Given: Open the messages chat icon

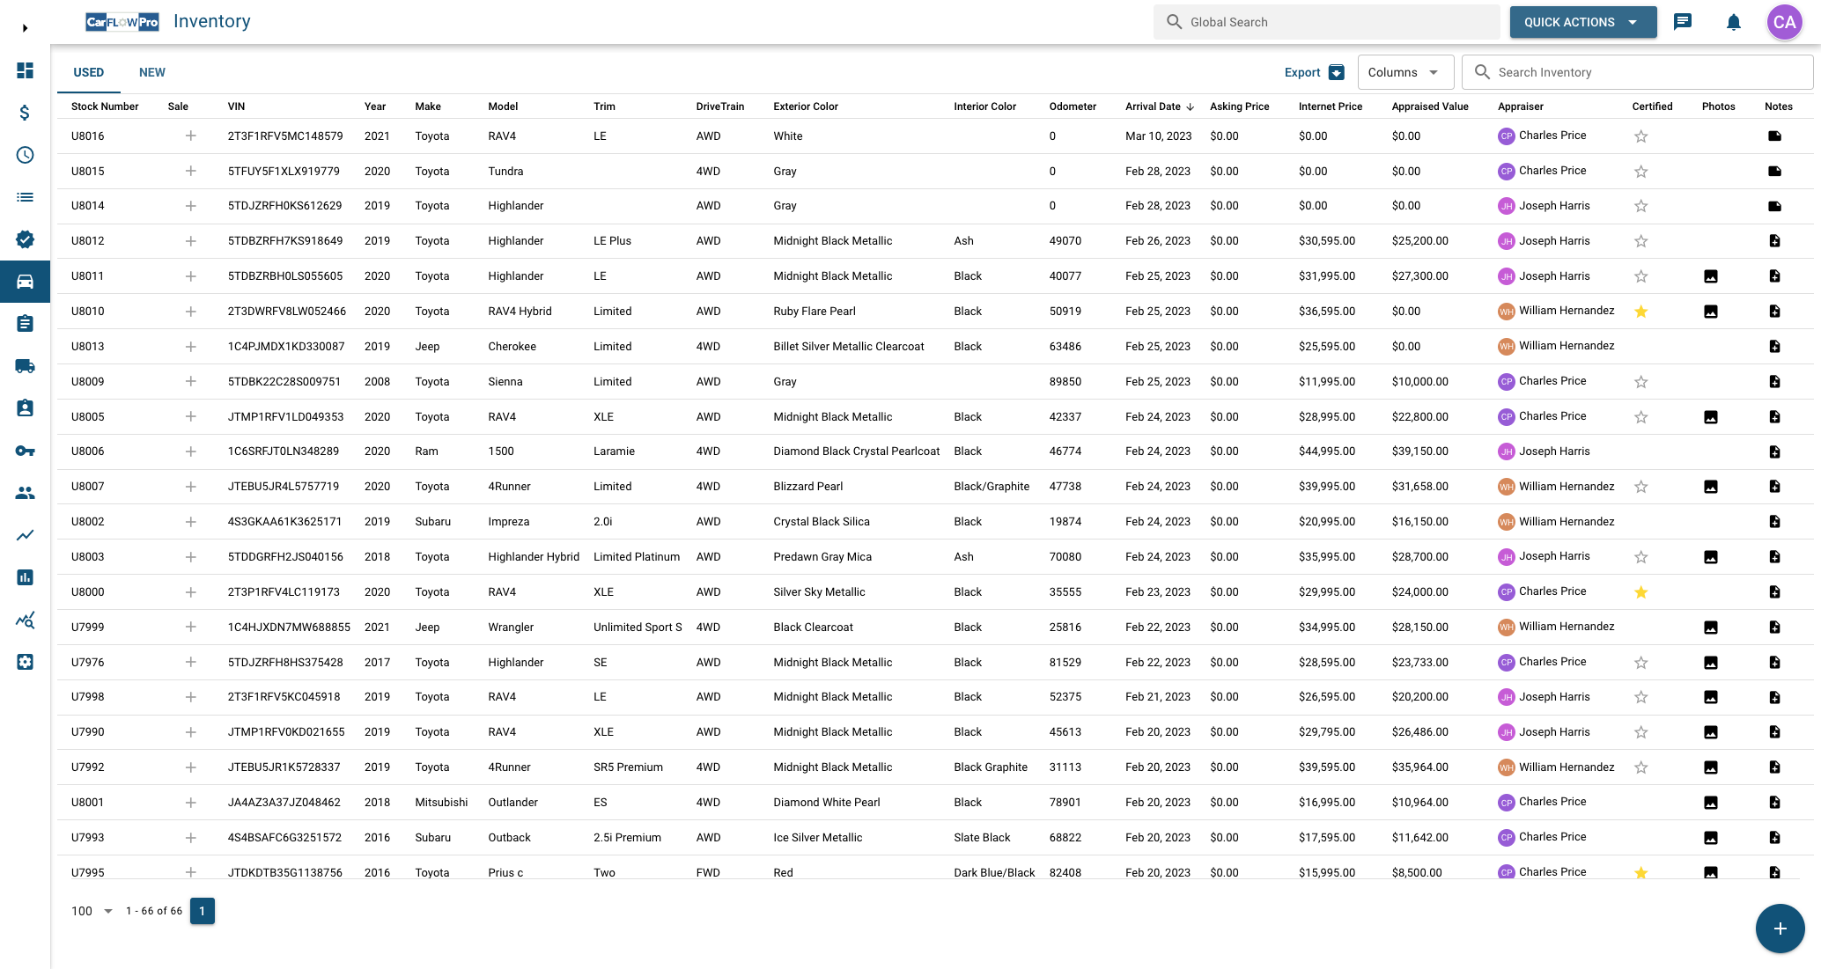Looking at the screenshot, I should tap(1683, 22).
